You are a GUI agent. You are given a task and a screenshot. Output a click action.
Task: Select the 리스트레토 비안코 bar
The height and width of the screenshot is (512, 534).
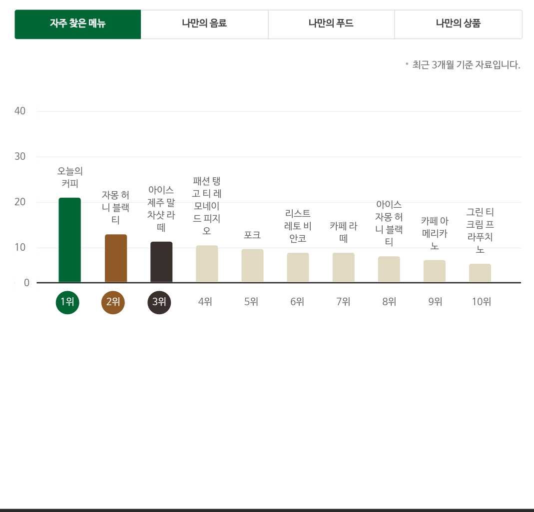pyautogui.click(x=298, y=268)
